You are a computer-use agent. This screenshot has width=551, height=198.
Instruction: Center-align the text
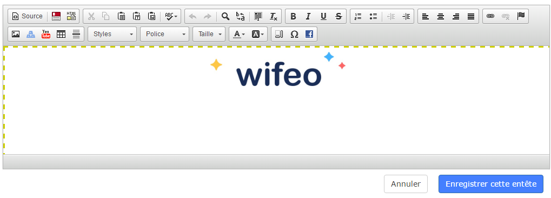coord(441,16)
